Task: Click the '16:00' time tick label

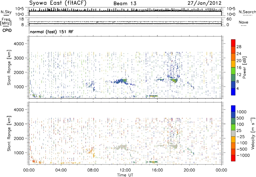Action: pyautogui.click(x=157, y=170)
